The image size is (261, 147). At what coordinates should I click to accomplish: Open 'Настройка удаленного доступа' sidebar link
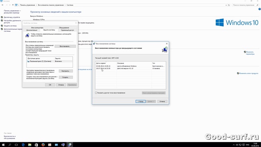point(13,22)
